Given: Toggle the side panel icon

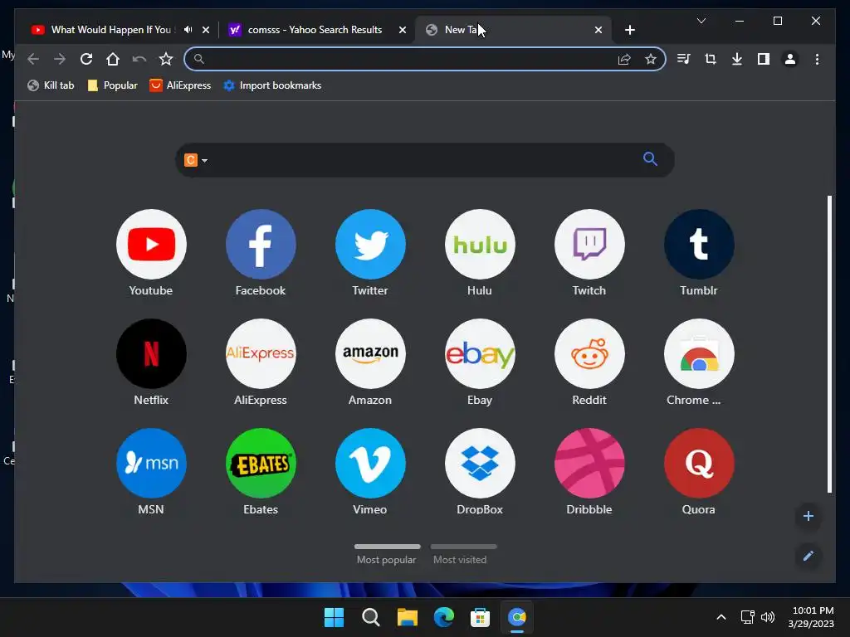Looking at the screenshot, I should tap(764, 59).
